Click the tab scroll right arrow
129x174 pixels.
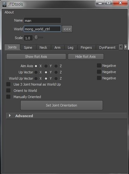tap(126, 47)
